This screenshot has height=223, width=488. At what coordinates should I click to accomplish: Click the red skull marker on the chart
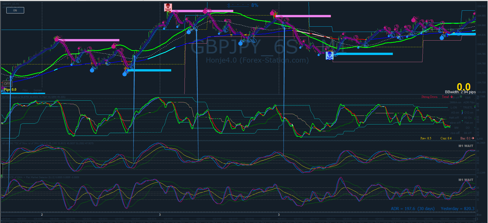pyautogui.click(x=168, y=7)
